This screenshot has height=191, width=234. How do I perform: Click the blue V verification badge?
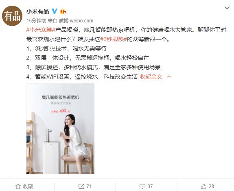point(55,11)
